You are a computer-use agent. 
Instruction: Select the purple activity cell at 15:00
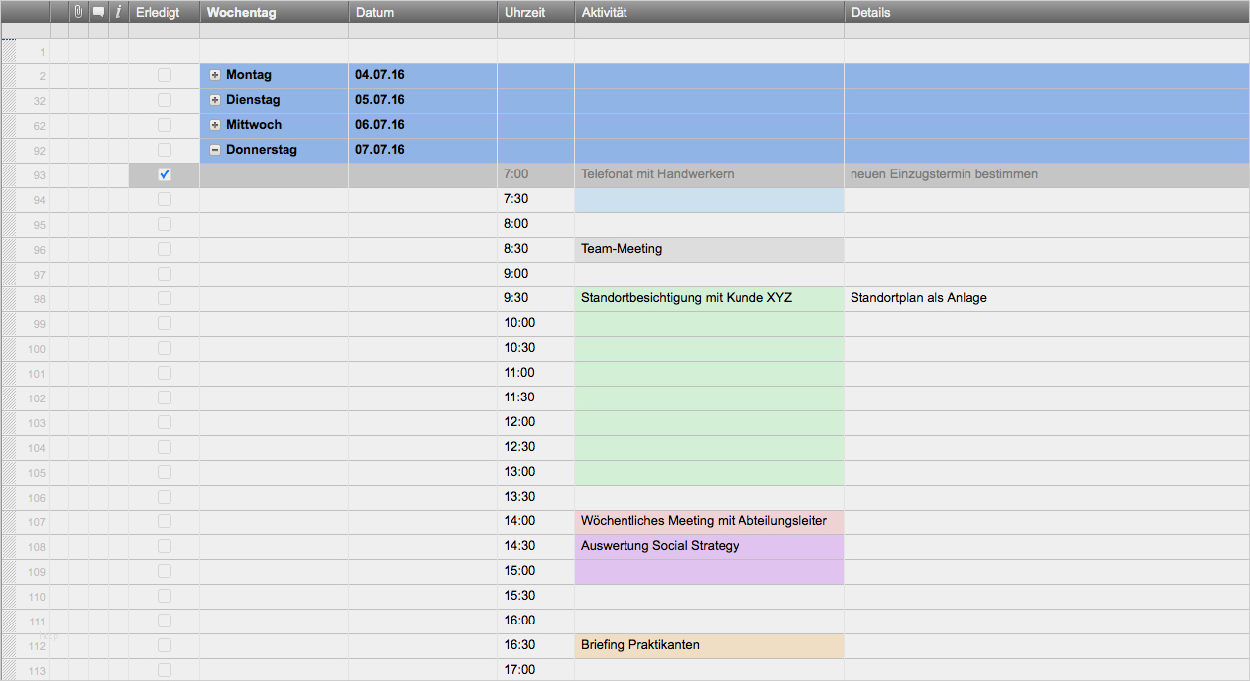click(710, 571)
